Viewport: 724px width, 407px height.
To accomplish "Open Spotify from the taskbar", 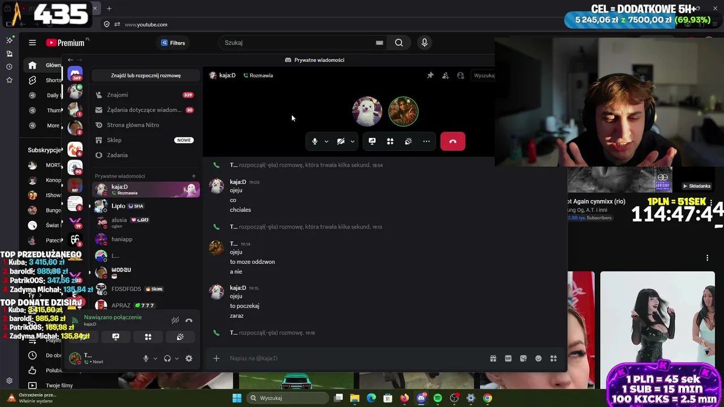I will [438, 398].
